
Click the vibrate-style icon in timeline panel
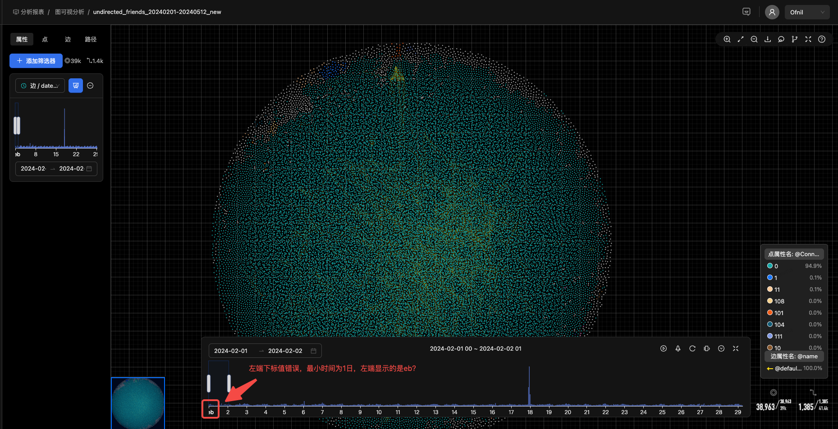707,348
